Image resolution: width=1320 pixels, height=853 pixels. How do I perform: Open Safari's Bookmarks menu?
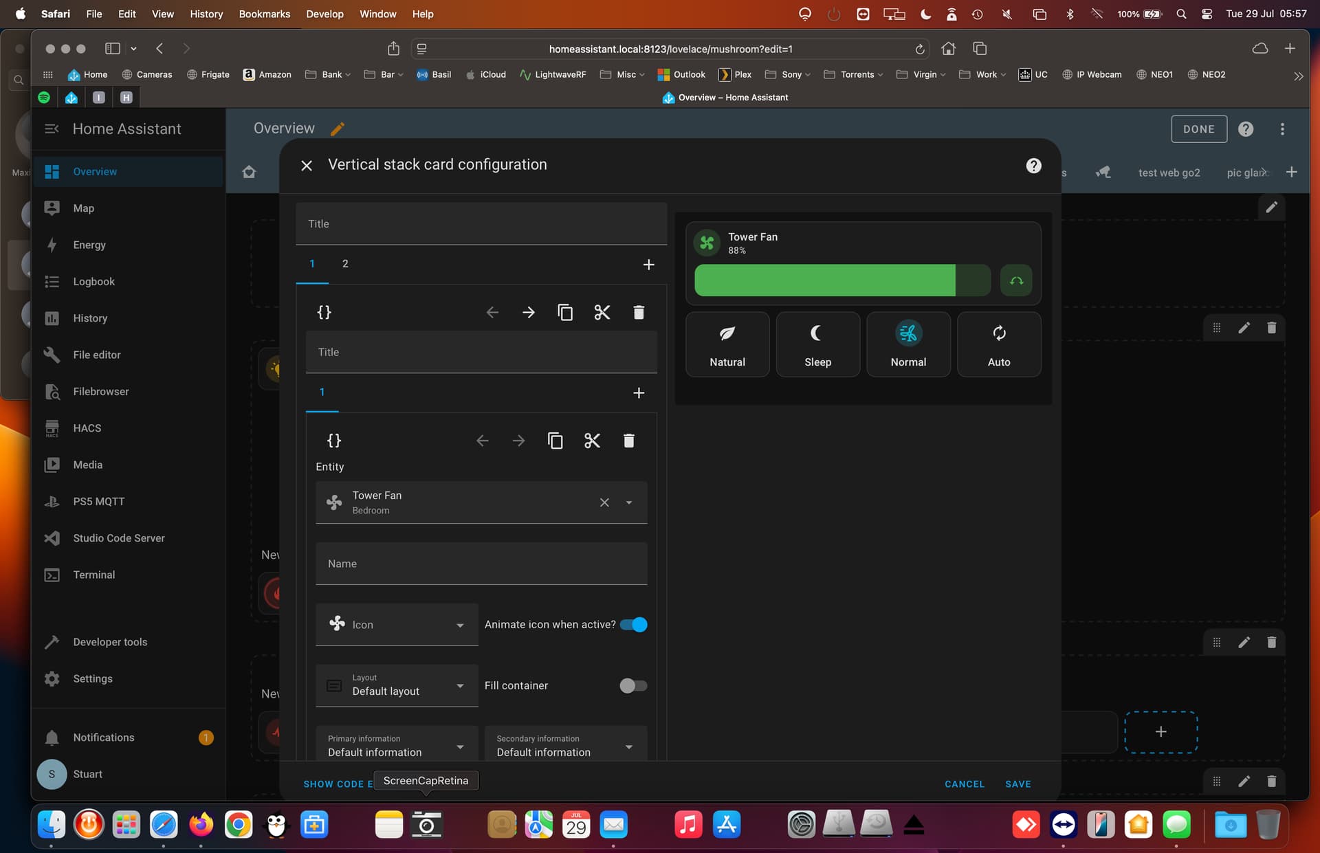(x=264, y=14)
